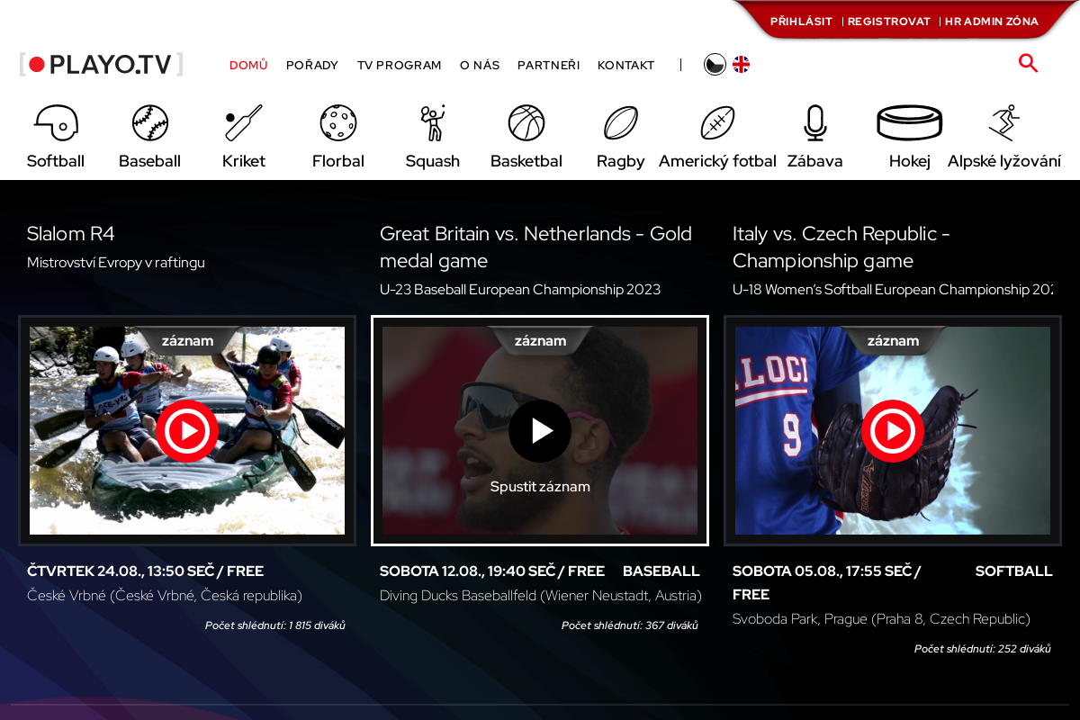The height and width of the screenshot is (720, 1080).
Task: Open the Italy vs. Czech Republic softball thumbnail
Action: point(893,431)
